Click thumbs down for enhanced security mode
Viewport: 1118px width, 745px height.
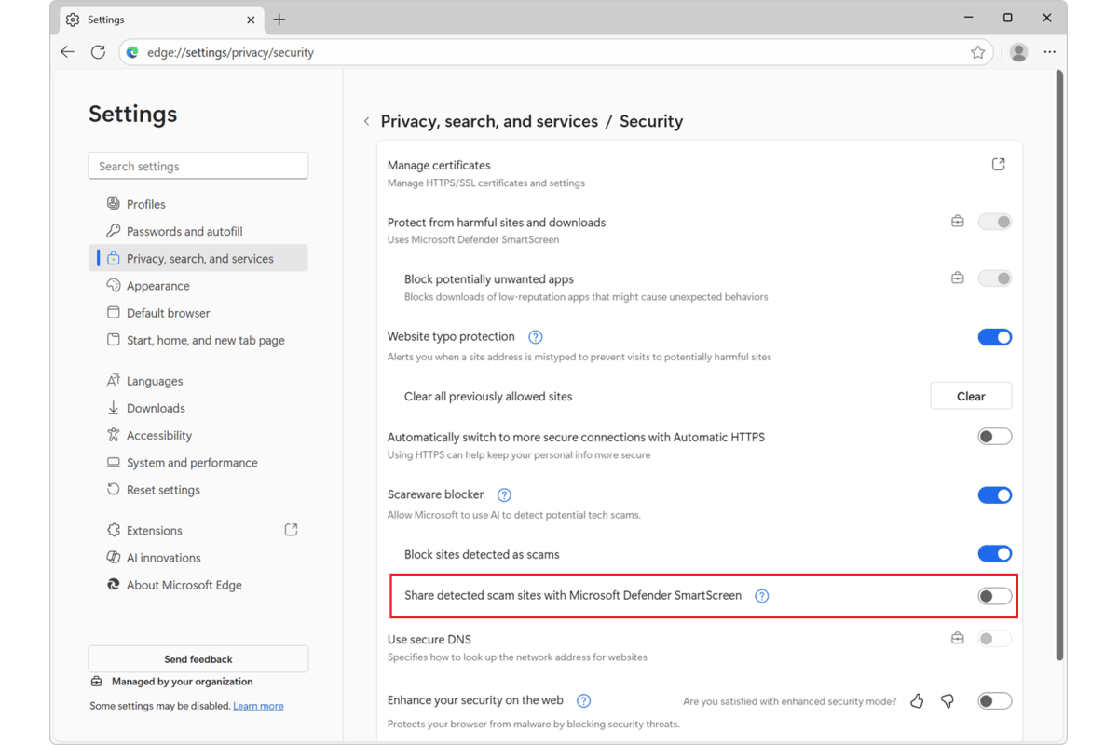coord(948,701)
